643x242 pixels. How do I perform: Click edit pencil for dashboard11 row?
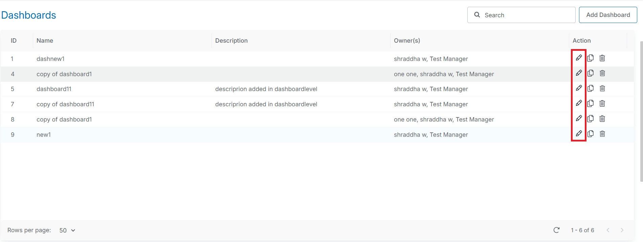pos(579,88)
